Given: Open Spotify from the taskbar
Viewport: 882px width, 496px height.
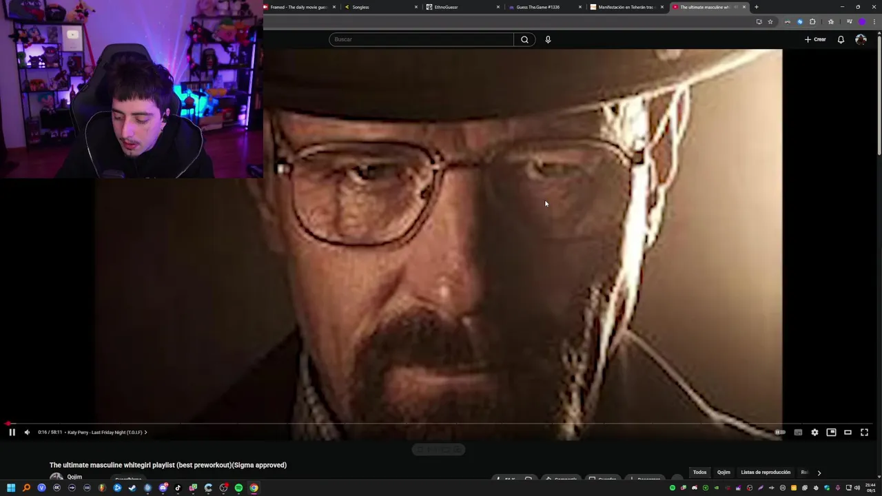Looking at the screenshot, I should [x=238, y=488].
